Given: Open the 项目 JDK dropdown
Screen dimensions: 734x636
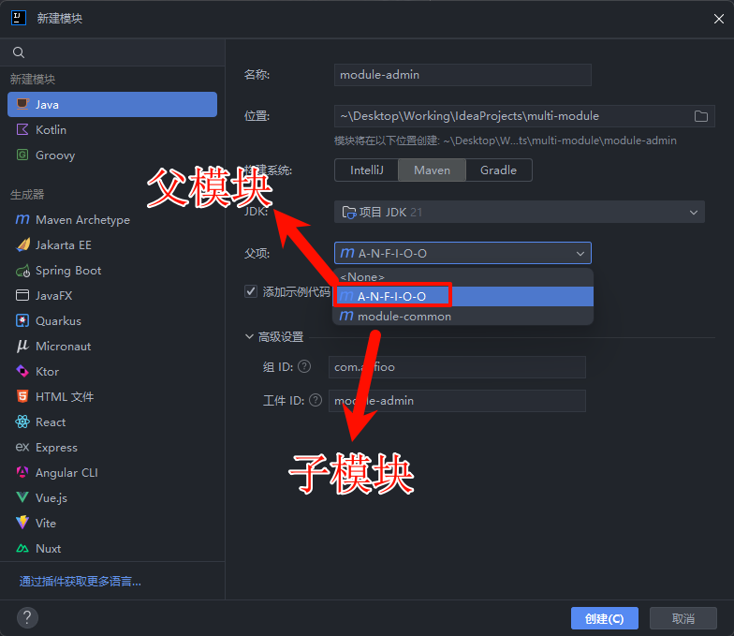Looking at the screenshot, I should 519,212.
